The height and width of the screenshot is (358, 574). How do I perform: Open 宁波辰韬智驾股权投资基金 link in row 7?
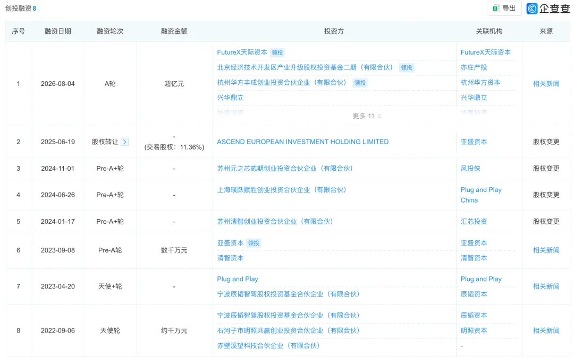(288, 294)
